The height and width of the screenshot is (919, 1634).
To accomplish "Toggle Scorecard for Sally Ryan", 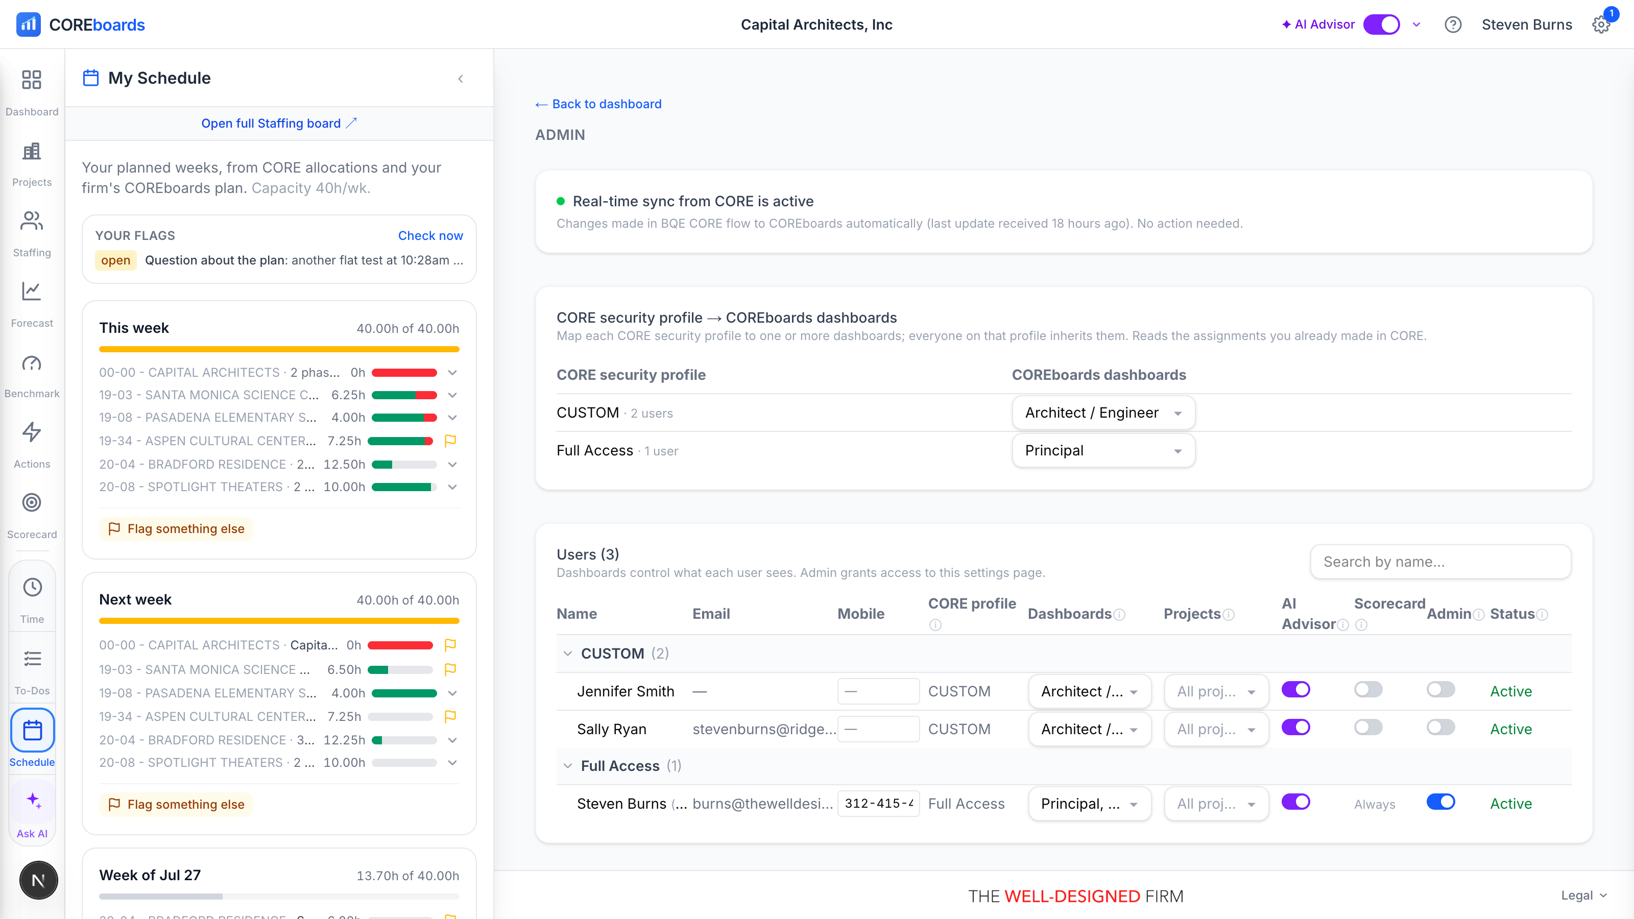I will (1368, 728).
